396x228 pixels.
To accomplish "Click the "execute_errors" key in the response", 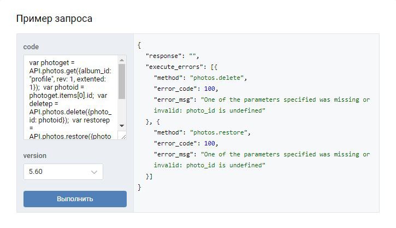I will point(176,67).
